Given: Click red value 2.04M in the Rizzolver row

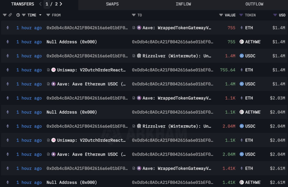Looking at the screenshot, I should coord(229,126).
